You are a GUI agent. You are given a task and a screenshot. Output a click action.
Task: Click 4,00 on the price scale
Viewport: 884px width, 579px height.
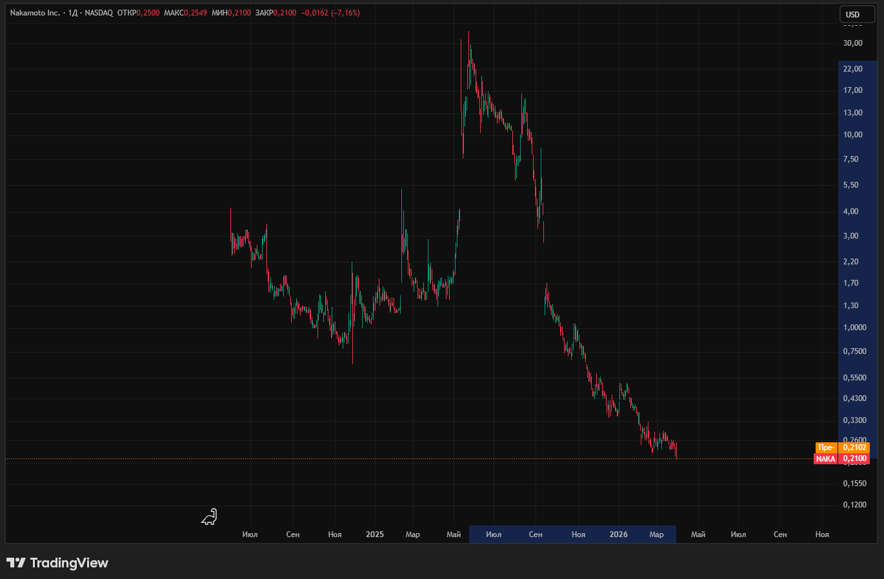click(850, 211)
